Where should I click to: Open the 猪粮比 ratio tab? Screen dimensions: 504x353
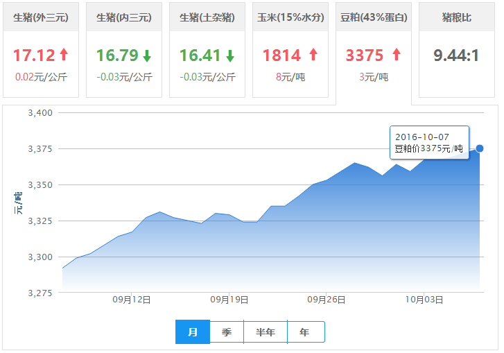coord(457,50)
